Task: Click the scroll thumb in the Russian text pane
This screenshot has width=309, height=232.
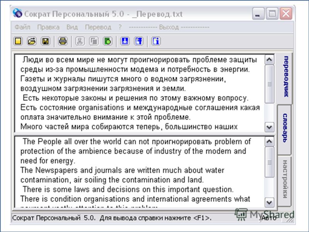Action: (269, 84)
